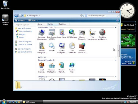Viewport: 138px width, 104px height.
Task: Click the scrollbar up arrow
Action: coord(119,24)
